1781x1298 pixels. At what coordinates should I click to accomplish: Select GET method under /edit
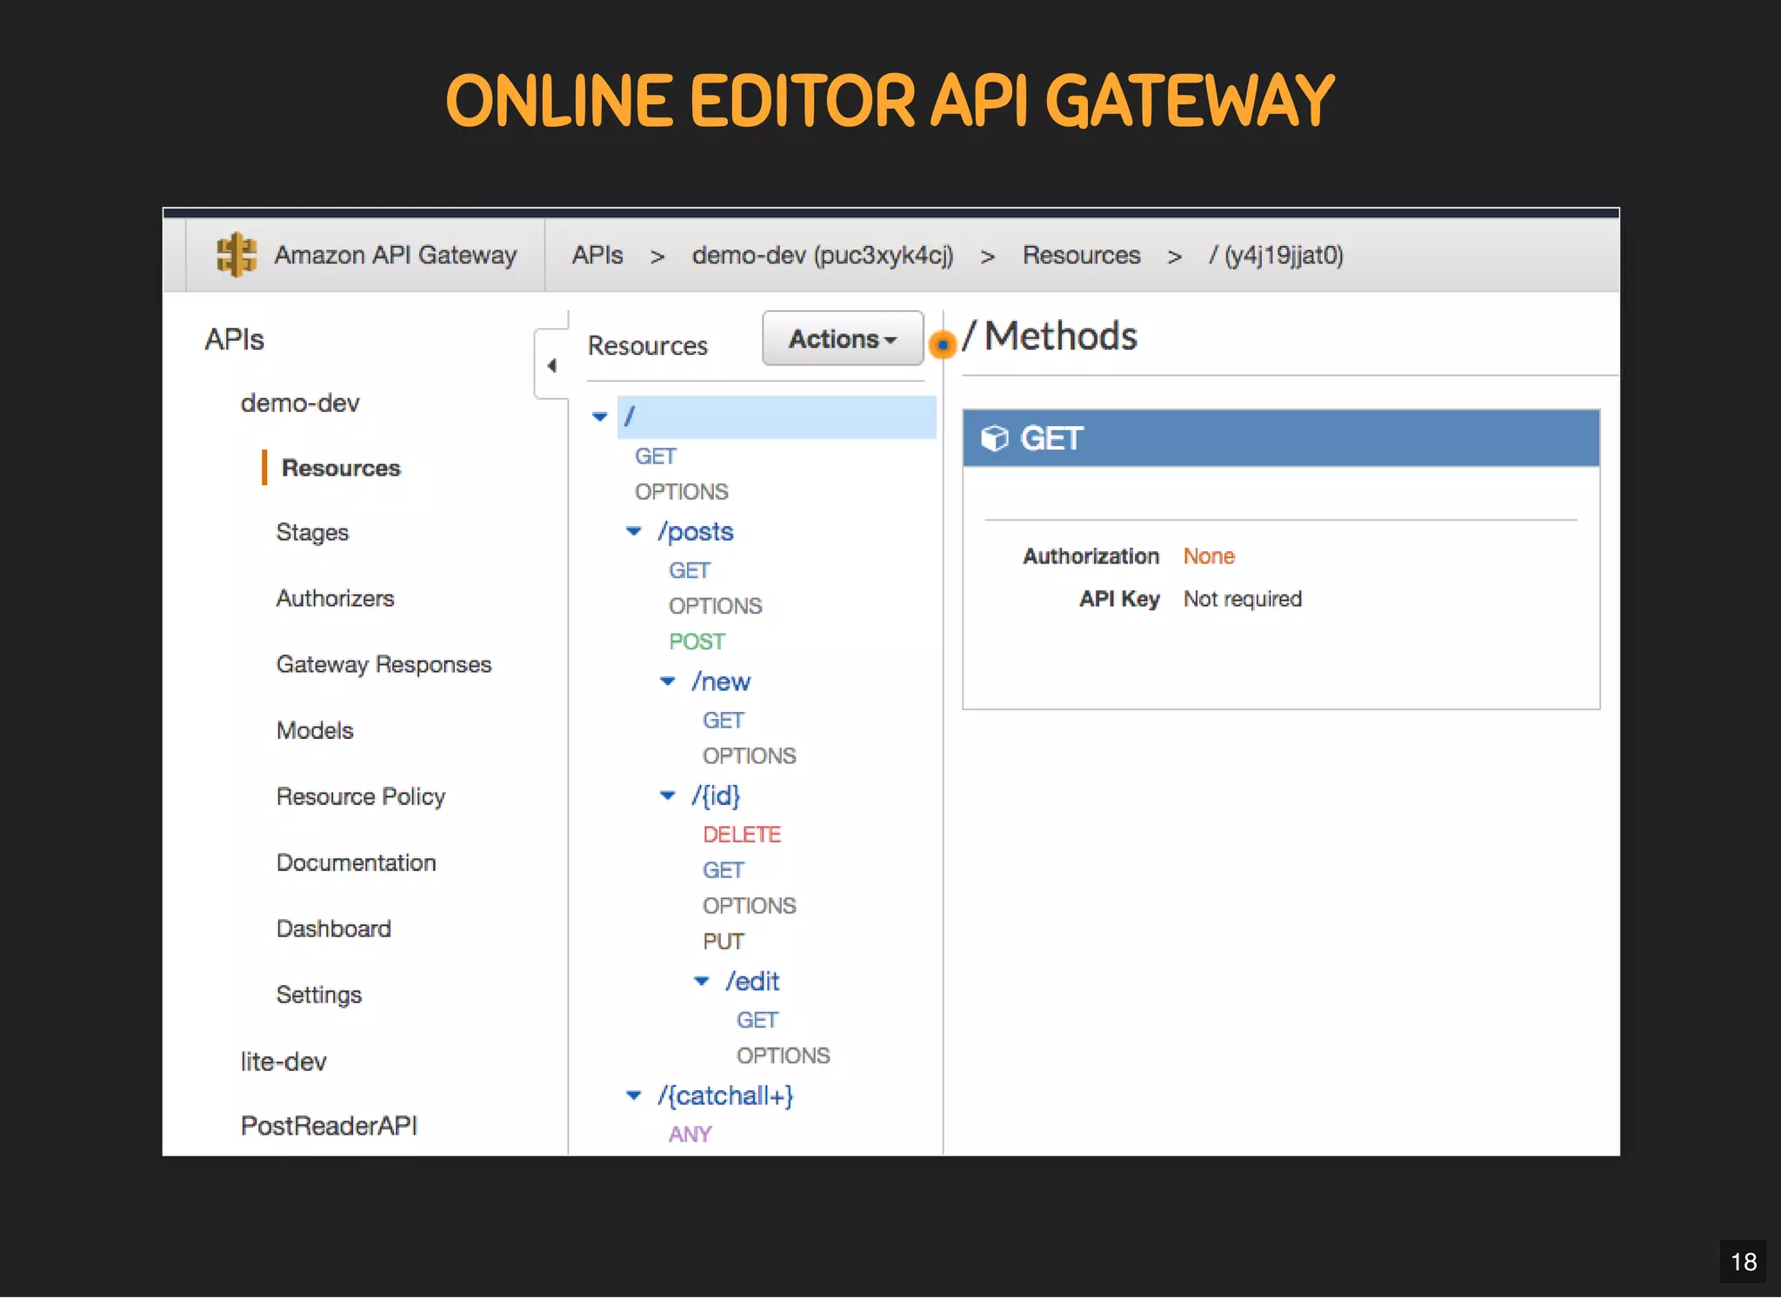[757, 1020]
